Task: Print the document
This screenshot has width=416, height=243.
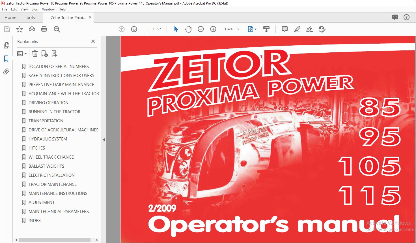Action: coord(44,29)
